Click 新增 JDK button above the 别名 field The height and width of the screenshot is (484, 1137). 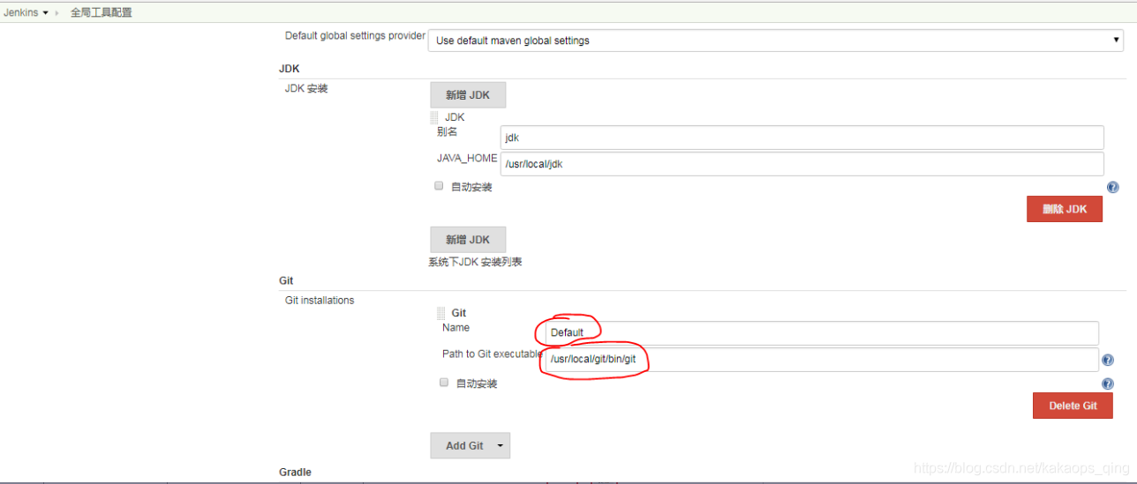pos(468,95)
